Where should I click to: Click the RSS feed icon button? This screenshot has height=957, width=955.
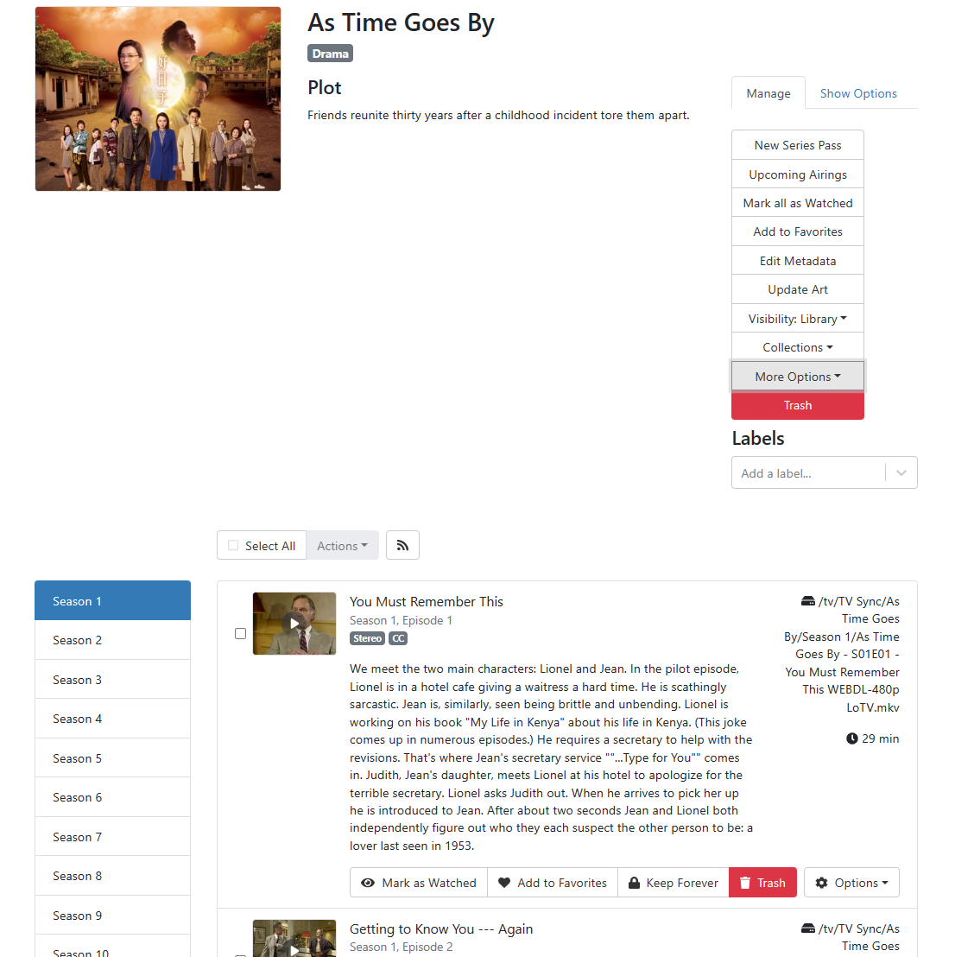[402, 545]
